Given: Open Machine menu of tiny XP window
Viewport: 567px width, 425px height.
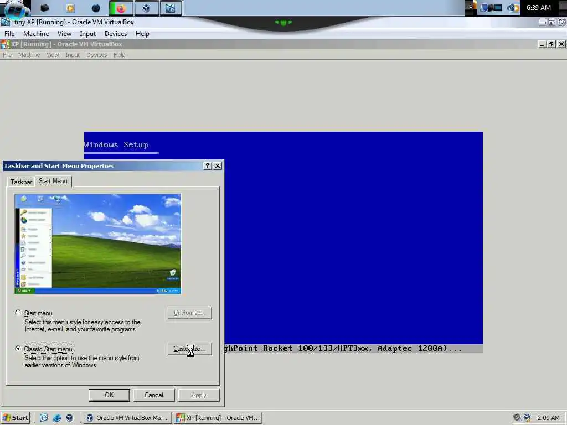Looking at the screenshot, I should point(36,34).
